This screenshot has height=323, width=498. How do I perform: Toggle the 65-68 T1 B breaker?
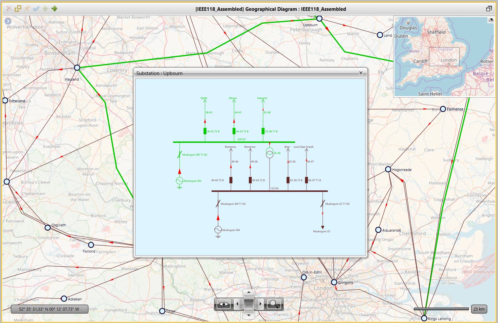(x=263, y=131)
